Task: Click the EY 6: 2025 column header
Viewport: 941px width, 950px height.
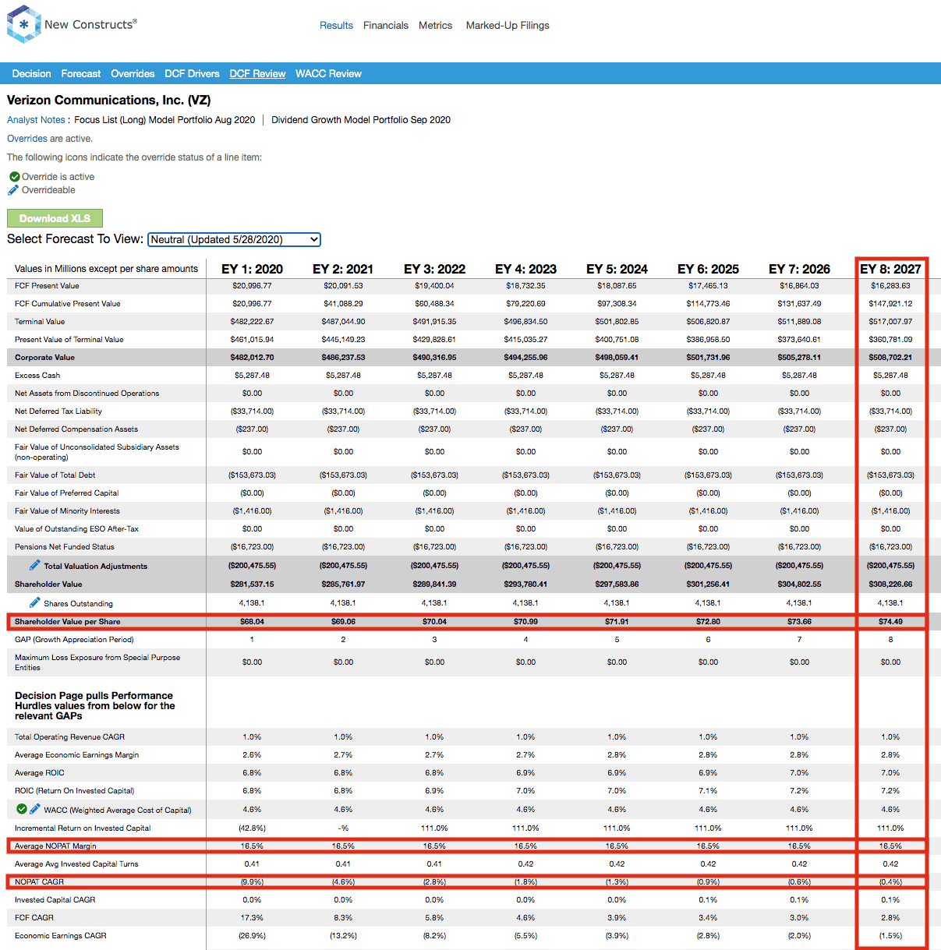Action: (708, 269)
